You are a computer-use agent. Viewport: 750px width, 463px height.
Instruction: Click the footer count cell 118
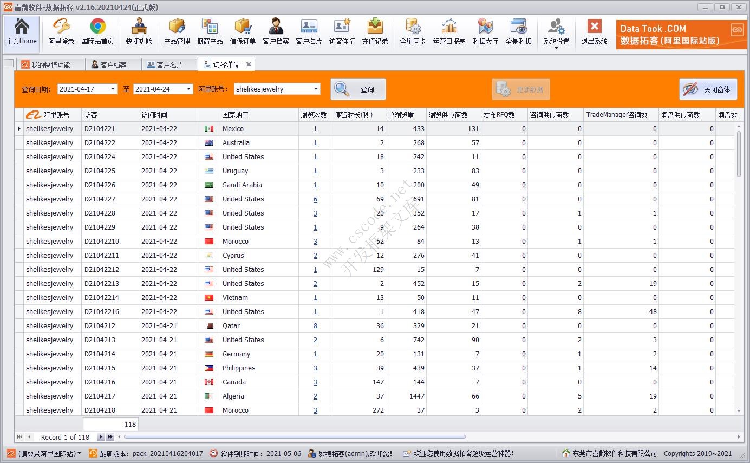point(110,424)
